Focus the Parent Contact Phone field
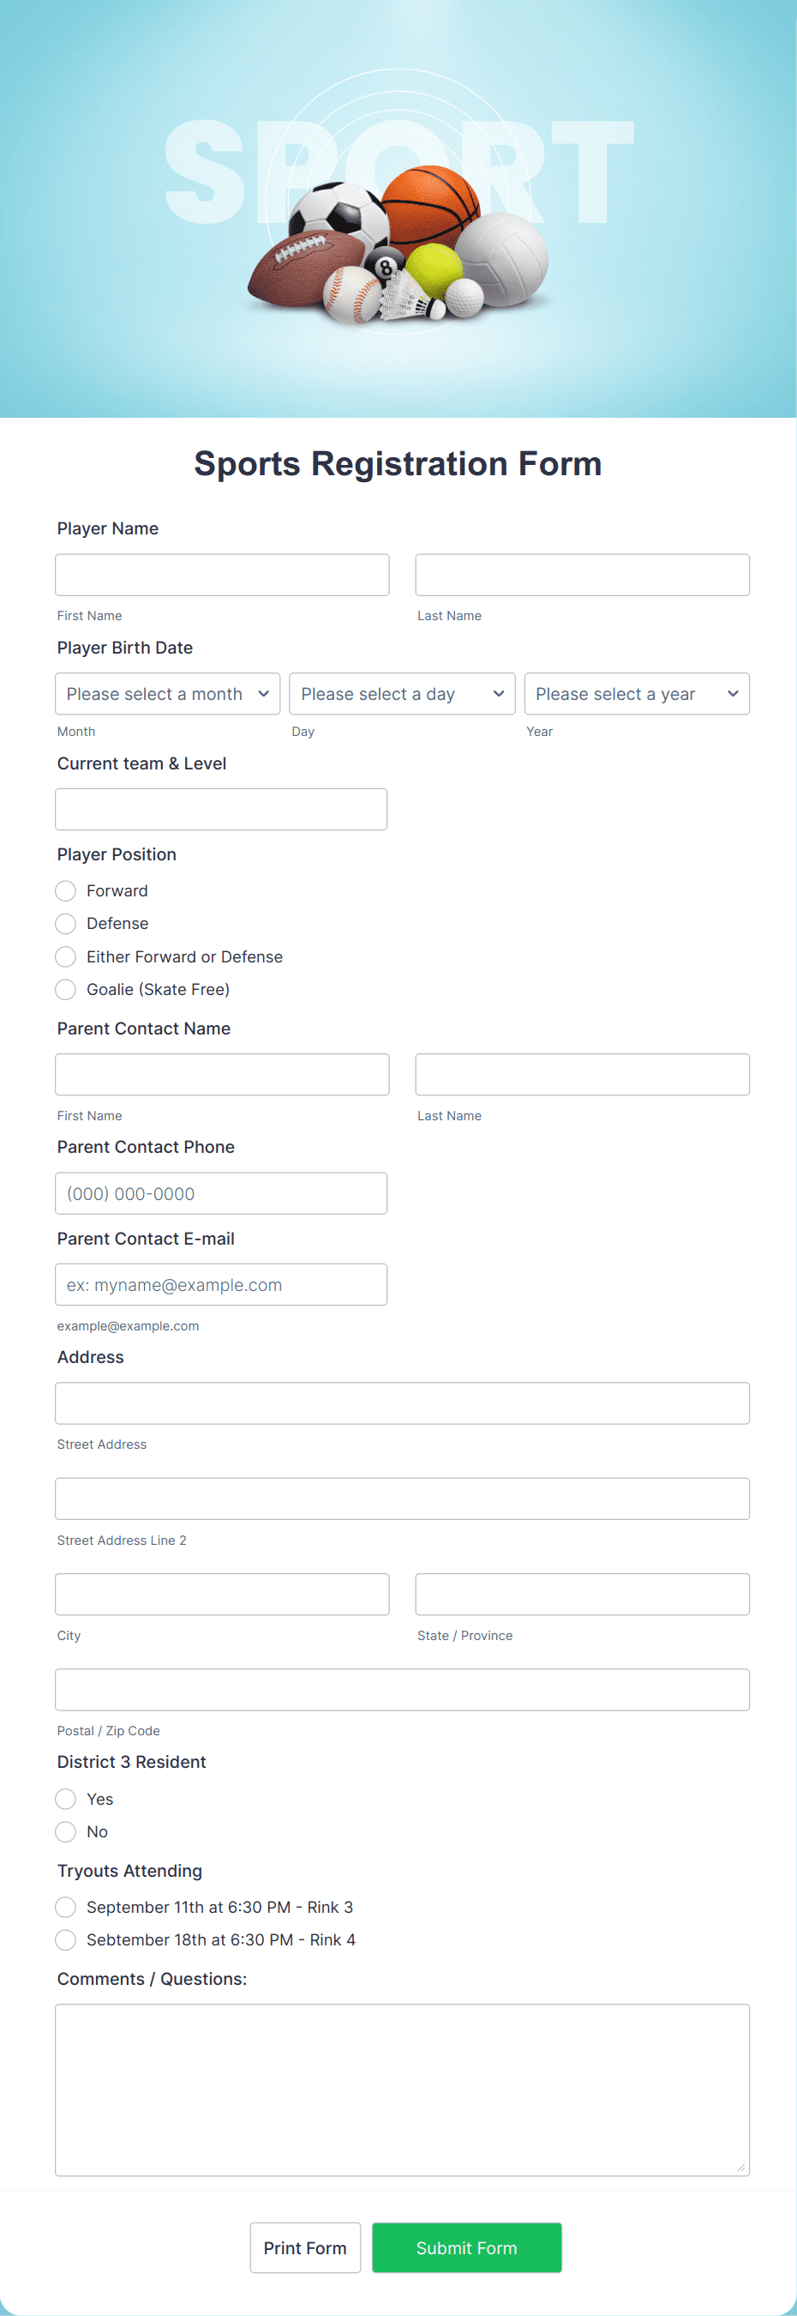 coord(221,1193)
